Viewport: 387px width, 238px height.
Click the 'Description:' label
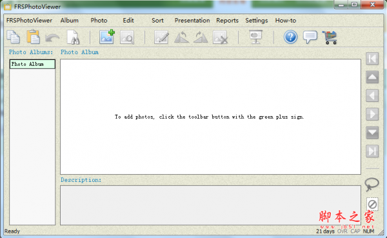pos(81,180)
